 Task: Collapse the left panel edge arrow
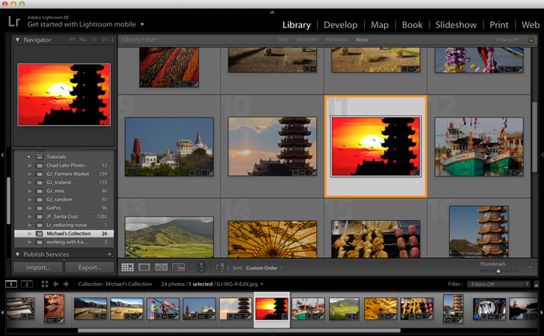[x=2, y=155]
